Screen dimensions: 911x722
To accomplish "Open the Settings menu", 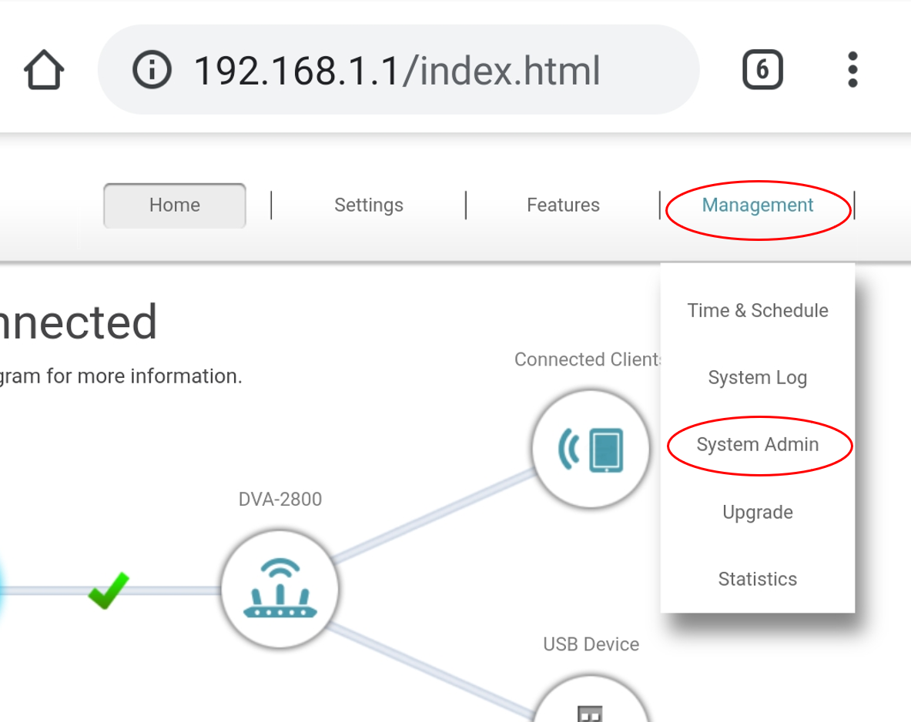I will (x=368, y=205).
